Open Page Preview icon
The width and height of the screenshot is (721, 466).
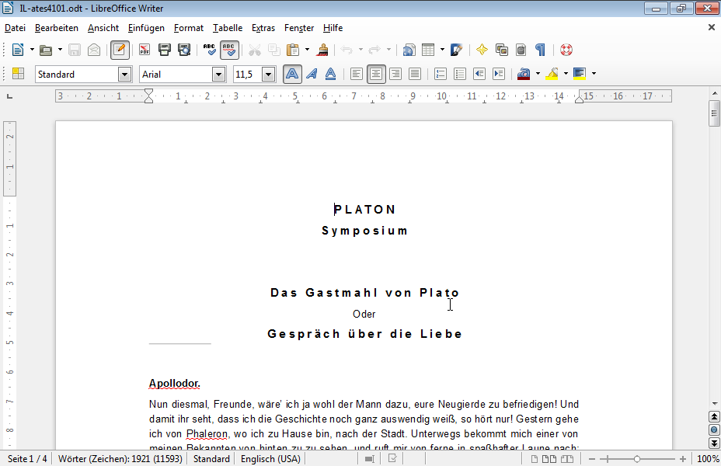[184, 50]
